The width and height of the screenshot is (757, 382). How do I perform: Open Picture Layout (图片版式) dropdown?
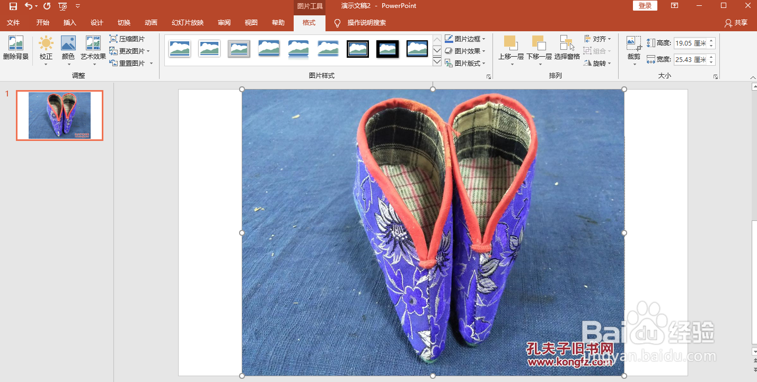[x=465, y=64]
